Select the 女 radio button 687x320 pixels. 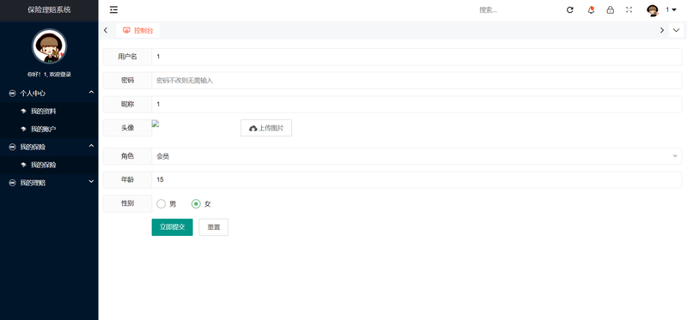click(x=196, y=204)
